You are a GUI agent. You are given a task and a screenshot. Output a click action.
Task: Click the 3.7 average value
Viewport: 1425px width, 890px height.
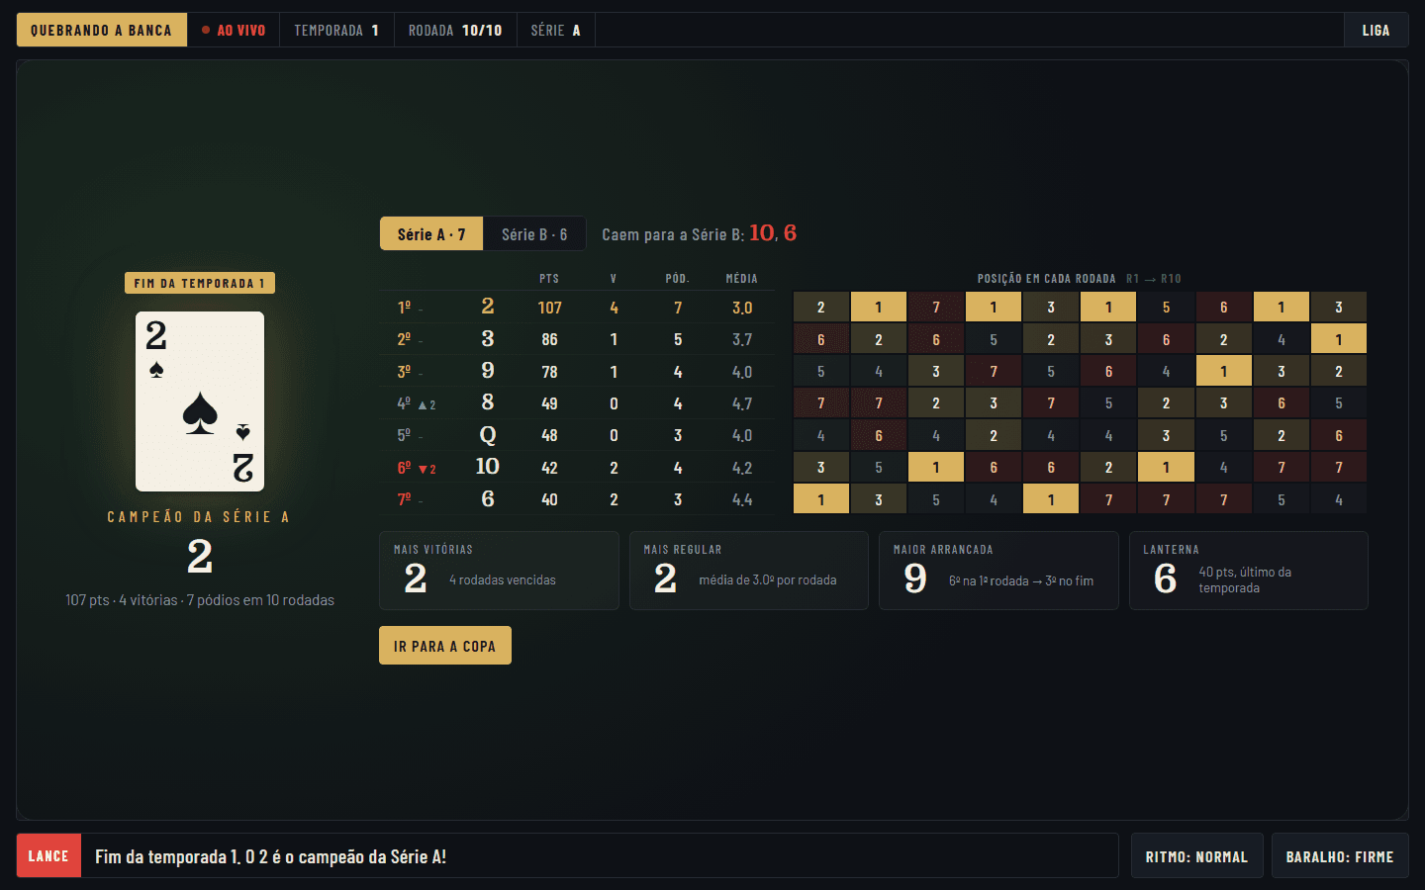coord(742,339)
